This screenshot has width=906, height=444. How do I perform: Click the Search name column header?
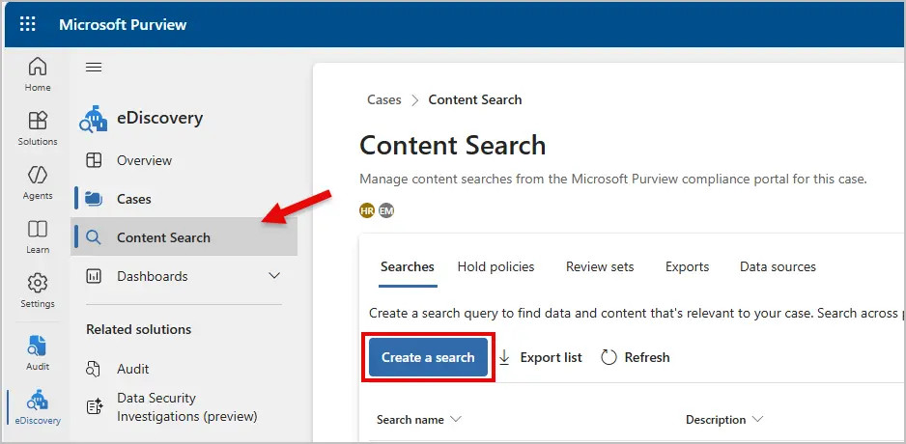point(411,419)
